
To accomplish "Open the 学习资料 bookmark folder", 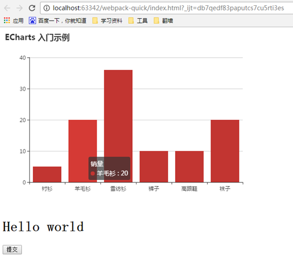I will (107, 21).
